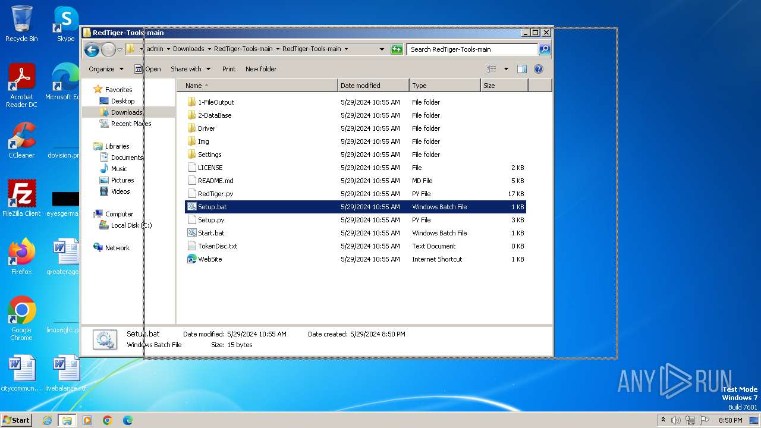Open CCleaner desktop shortcut
The height and width of the screenshot is (428, 761).
(x=21, y=141)
